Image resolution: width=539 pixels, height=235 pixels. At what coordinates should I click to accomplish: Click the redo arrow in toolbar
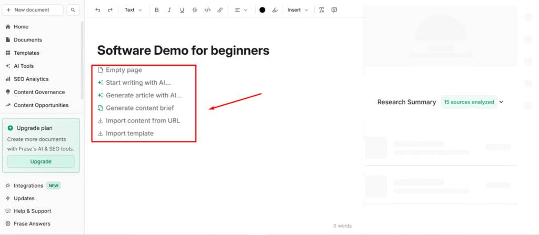110,10
